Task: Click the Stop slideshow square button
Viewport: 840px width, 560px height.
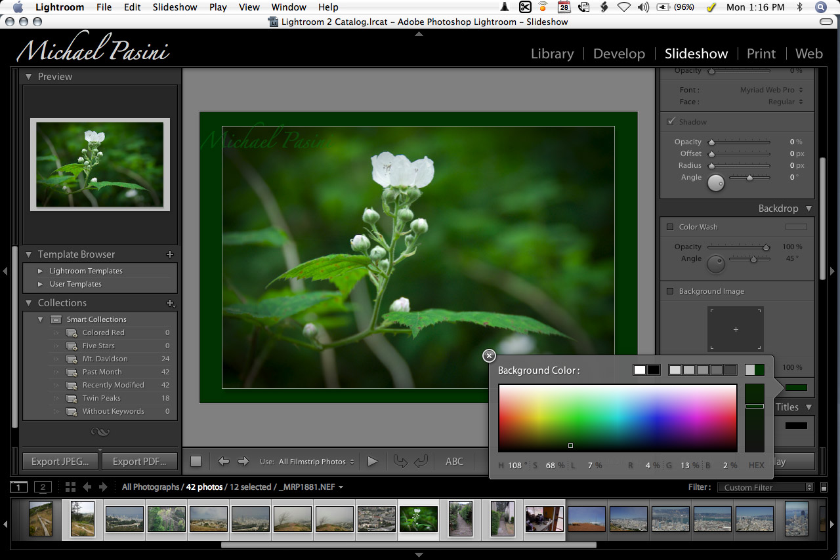Action: (x=196, y=462)
